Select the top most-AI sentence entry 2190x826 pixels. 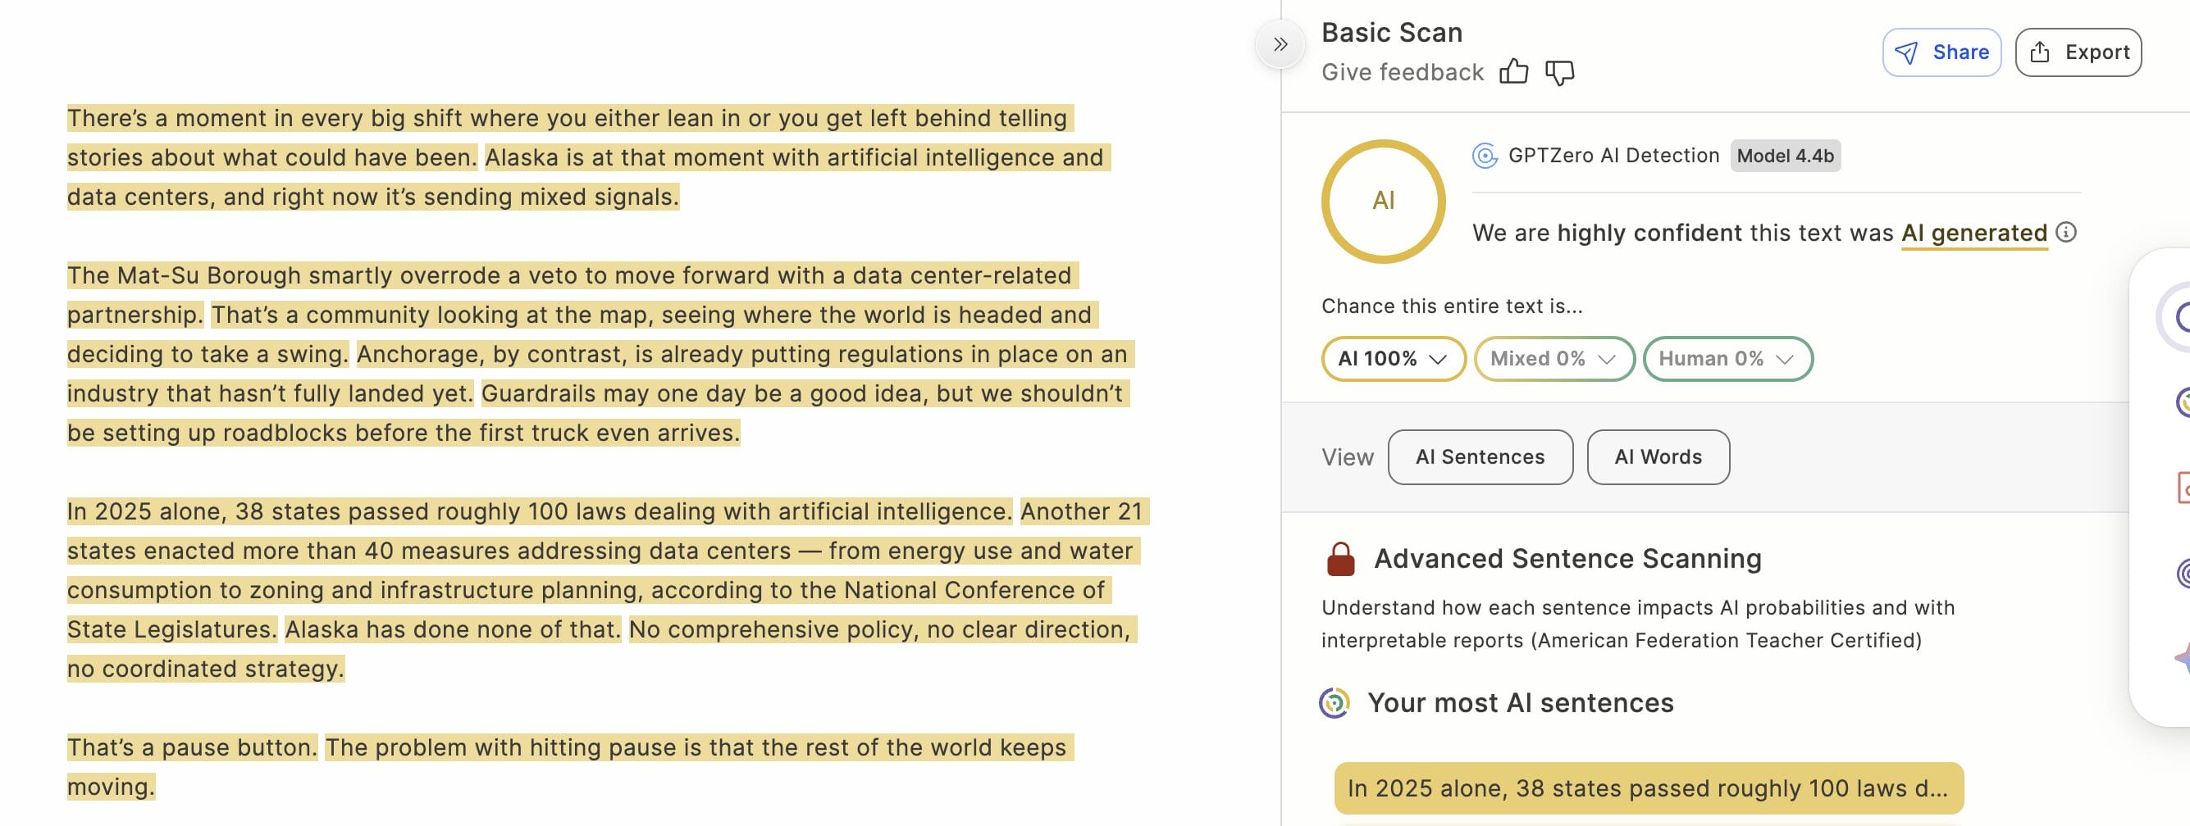point(1648,787)
